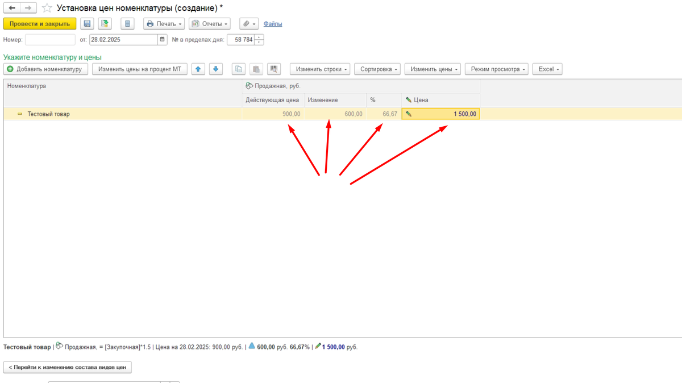Click the 66,67 percent cell
This screenshot has width=682, height=383.
point(384,114)
